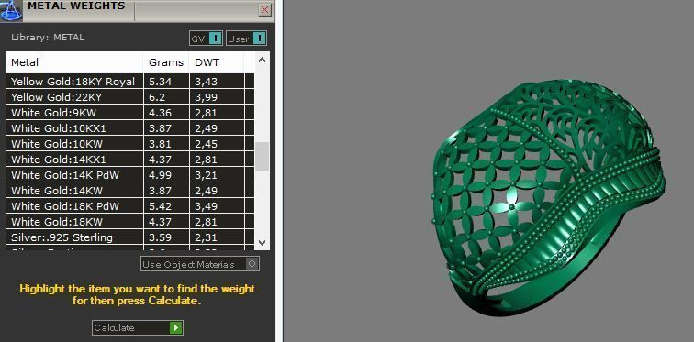Select Silver:.925 Sterling row

click(x=129, y=237)
